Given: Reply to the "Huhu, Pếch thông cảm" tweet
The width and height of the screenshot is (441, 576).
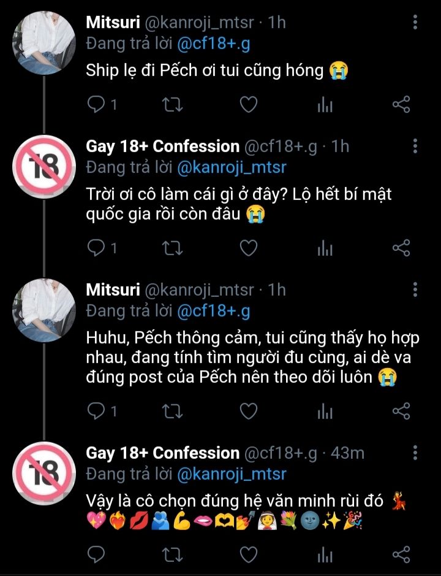Looking at the screenshot, I should (96, 412).
